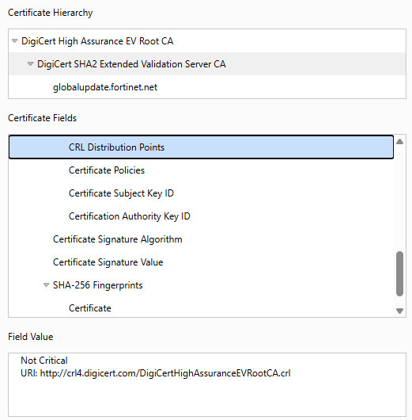The height and width of the screenshot is (420, 412).
Task: Select the Certificate Subject Key ID field
Action: pyautogui.click(x=201, y=193)
